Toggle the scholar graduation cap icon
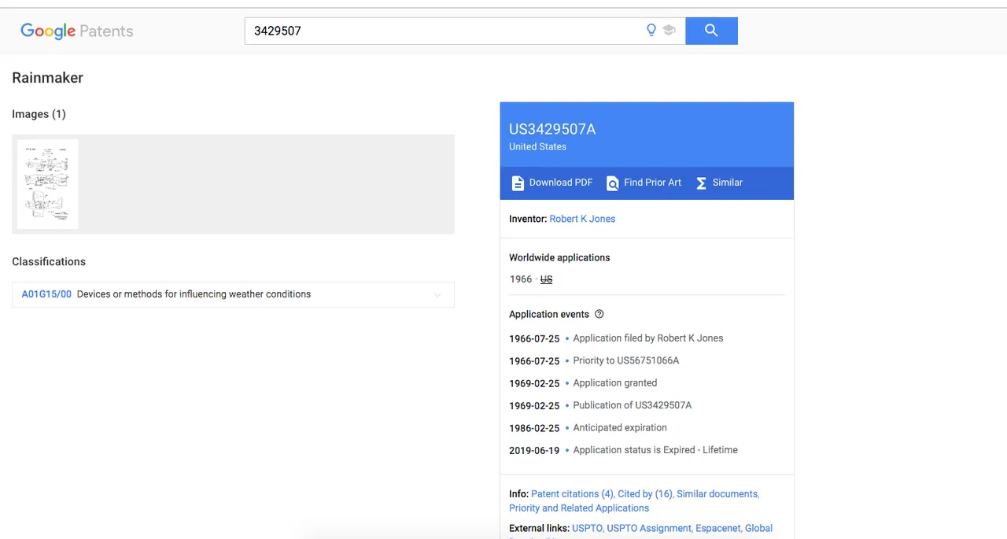This screenshot has width=1007, height=539. pyautogui.click(x=669, y=31)
